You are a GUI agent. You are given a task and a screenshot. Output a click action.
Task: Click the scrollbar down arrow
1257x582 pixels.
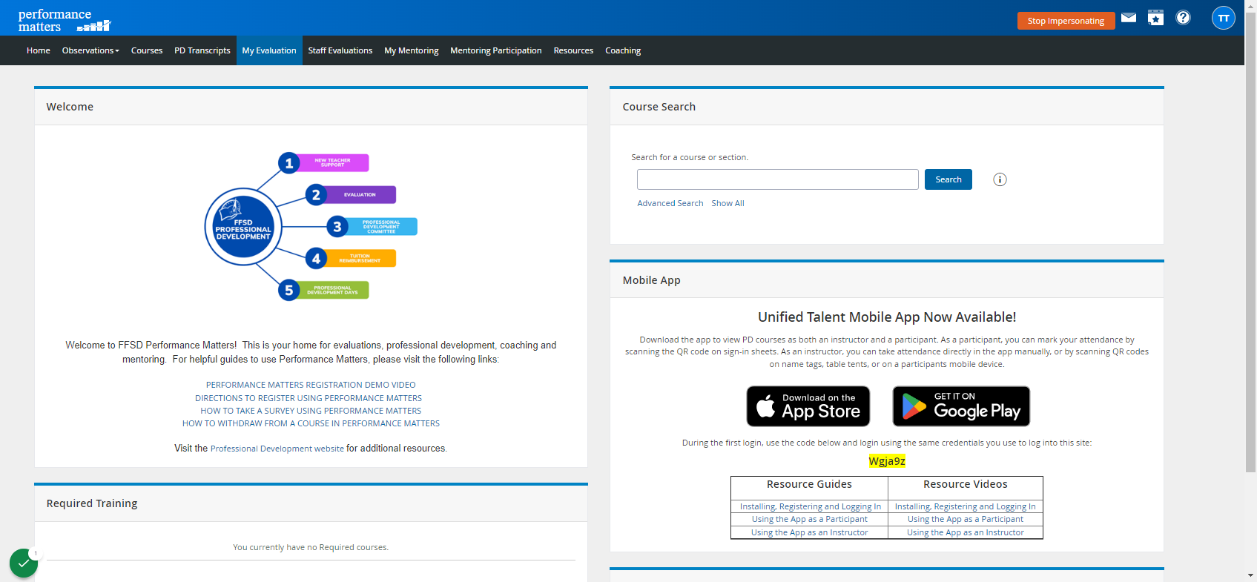(1250, 575)
